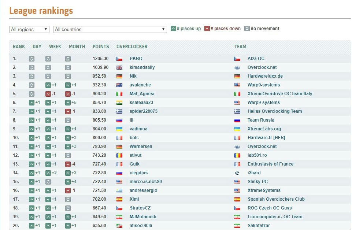Open the Team Russia page
The height and width of the screenshot is (230, 352).
[261, 120]
